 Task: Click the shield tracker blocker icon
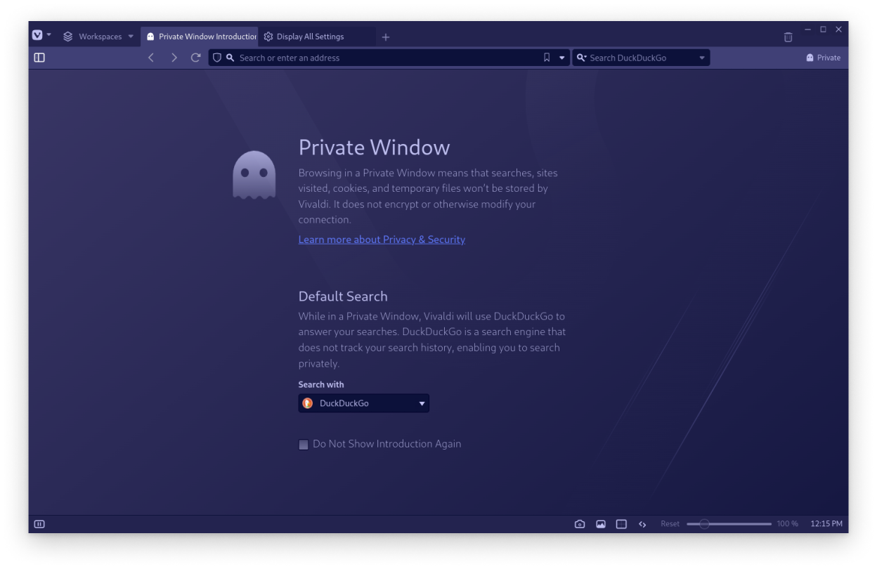click(217, 58)
